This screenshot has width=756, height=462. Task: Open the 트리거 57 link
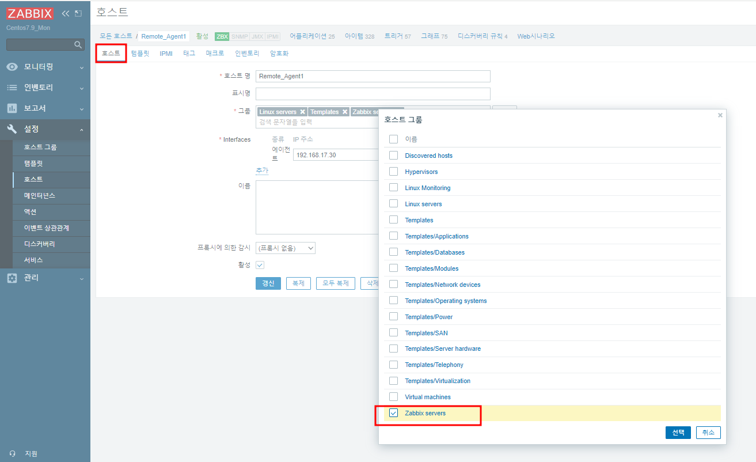click(x=398, y=36)
